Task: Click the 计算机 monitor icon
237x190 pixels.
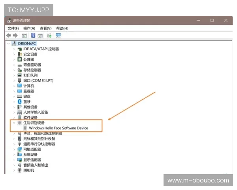Action: coord(20,86)
